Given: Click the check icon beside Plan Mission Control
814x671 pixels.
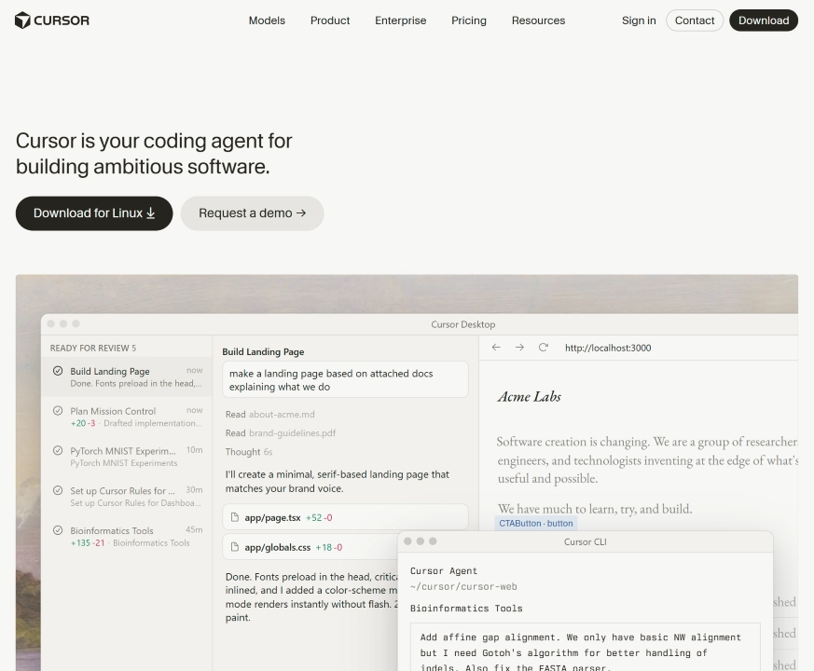Looking at the screenshot, I should 58,411.
